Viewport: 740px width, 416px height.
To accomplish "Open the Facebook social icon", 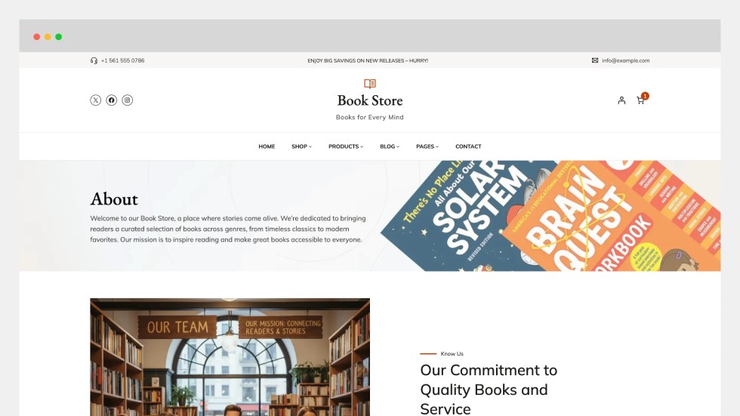I will tap(112, 100).
